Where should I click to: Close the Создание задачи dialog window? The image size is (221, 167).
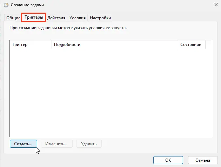[x=214, y=5]
